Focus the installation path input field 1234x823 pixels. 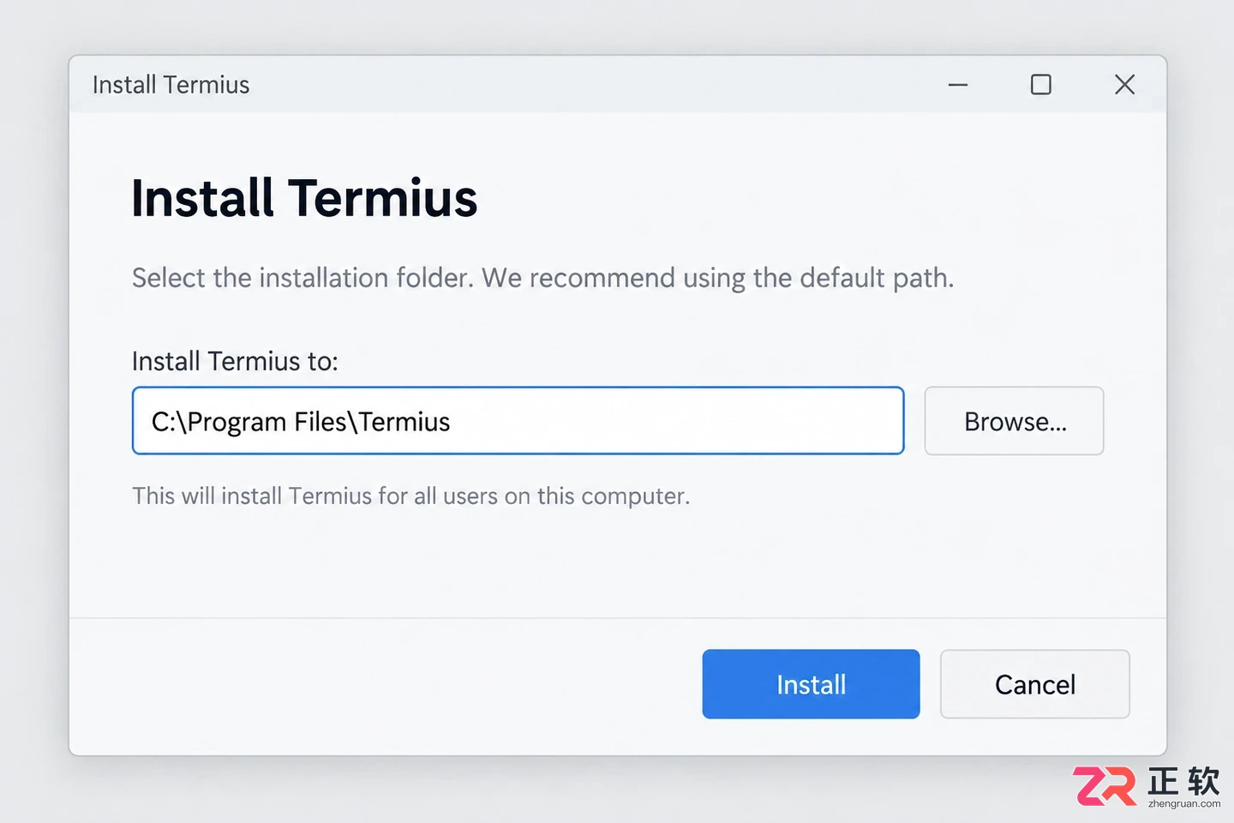518,421
